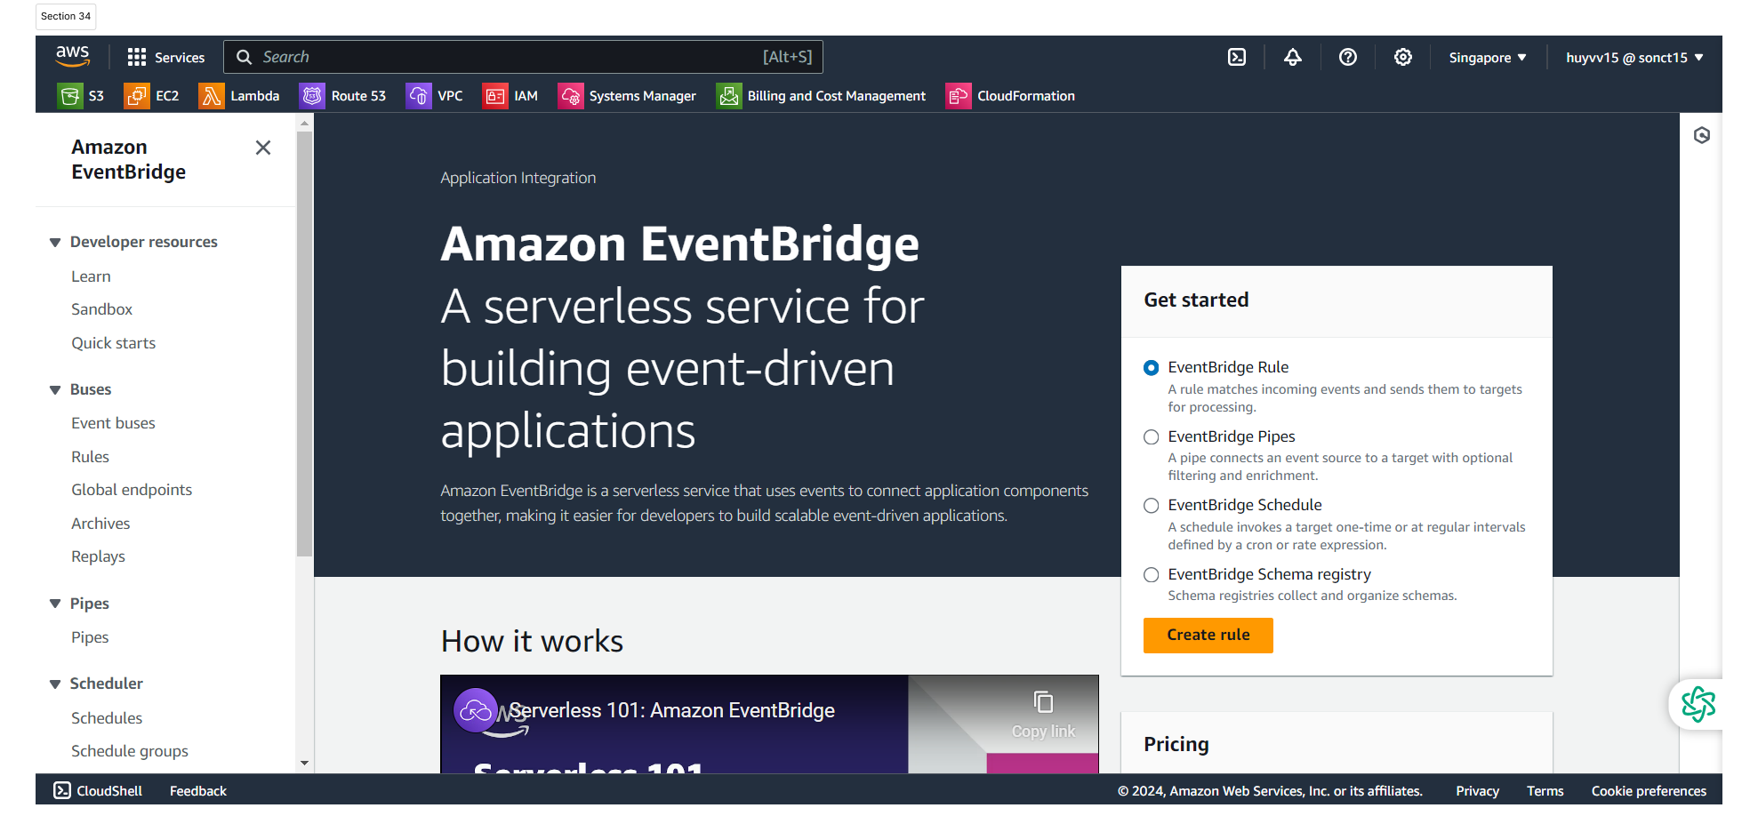This screenshot has width=1758, height=840.
Task: Select the EventBridge Pipes radio option
Action: click(x=1152, y=437)
